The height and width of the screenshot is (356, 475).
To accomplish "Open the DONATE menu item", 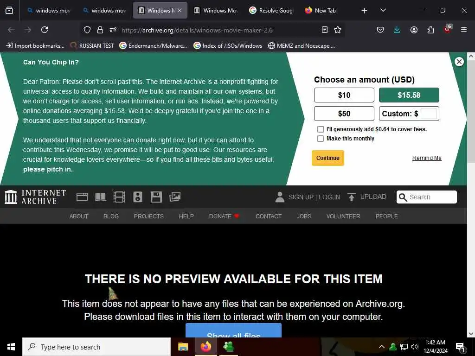I will (224, 216).
